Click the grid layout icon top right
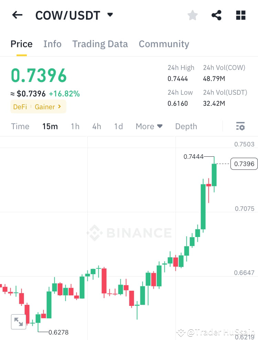 tap(240, 15)
